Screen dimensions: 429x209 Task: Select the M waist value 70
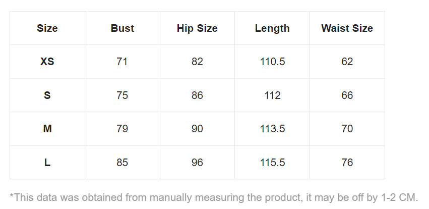(x=347, y=129)
